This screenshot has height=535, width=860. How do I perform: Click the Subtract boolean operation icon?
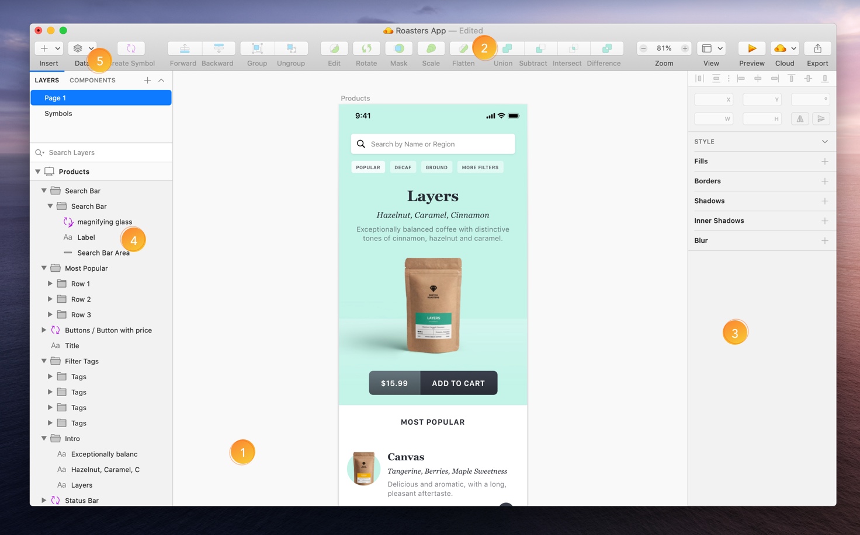pos(540,48)
